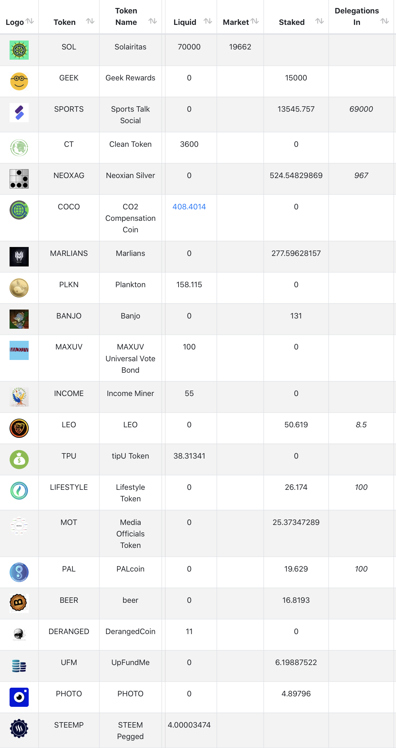Click the TPU money bag logo
Screen dimensions: 396x748
(x=19, y=460)
